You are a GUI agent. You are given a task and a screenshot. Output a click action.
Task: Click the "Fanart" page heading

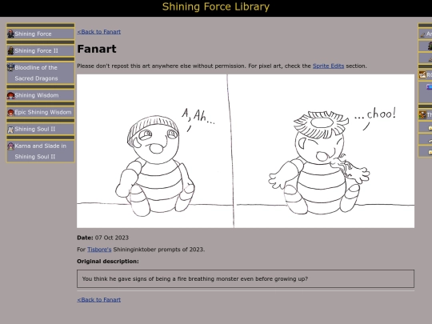[x=97, y=49]
